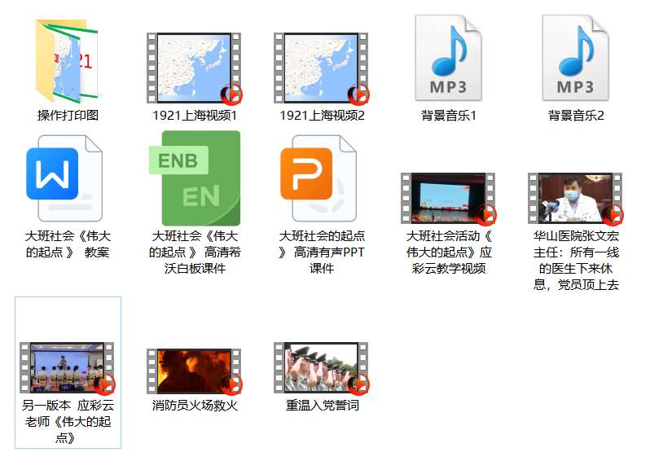Select the 另一版本 应彩云老师 video thumbnail

(67, 367)
